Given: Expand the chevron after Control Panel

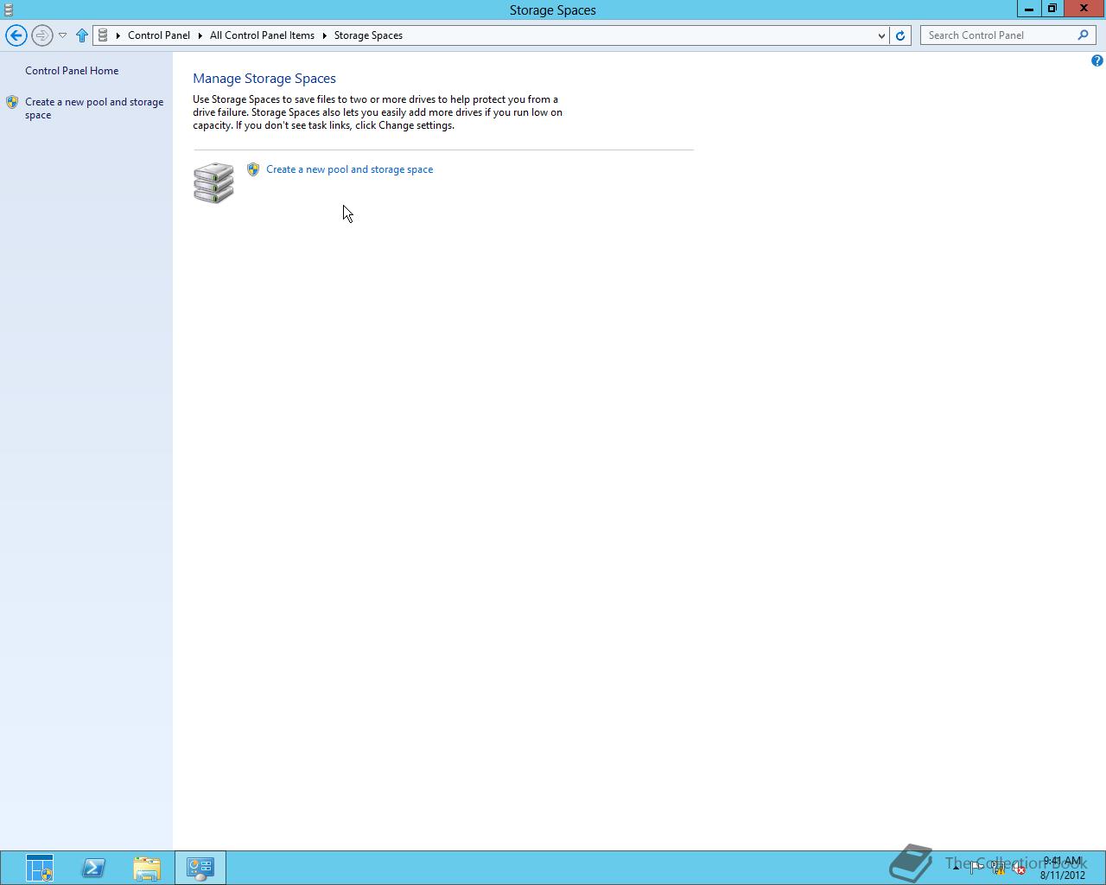Looking at the screenshot, I should click(200, 35).
